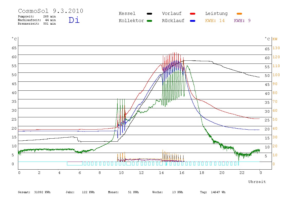The height and width of the screenshot is (208, 295).
Task: Click the x-axis hour label 18
Action: (x=202, y=173)
